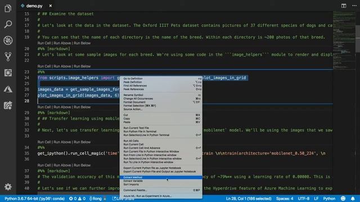Change end of line sequence LF
The image size is (360, 202).
pos(316,199)
